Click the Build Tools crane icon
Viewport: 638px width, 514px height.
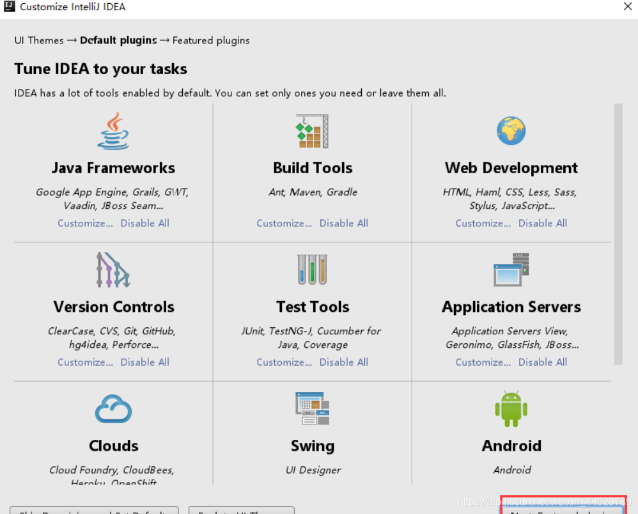312,131
